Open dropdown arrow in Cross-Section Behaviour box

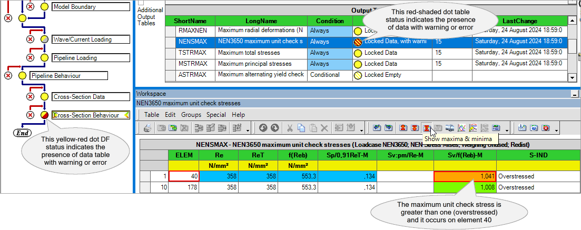[126, 115]
